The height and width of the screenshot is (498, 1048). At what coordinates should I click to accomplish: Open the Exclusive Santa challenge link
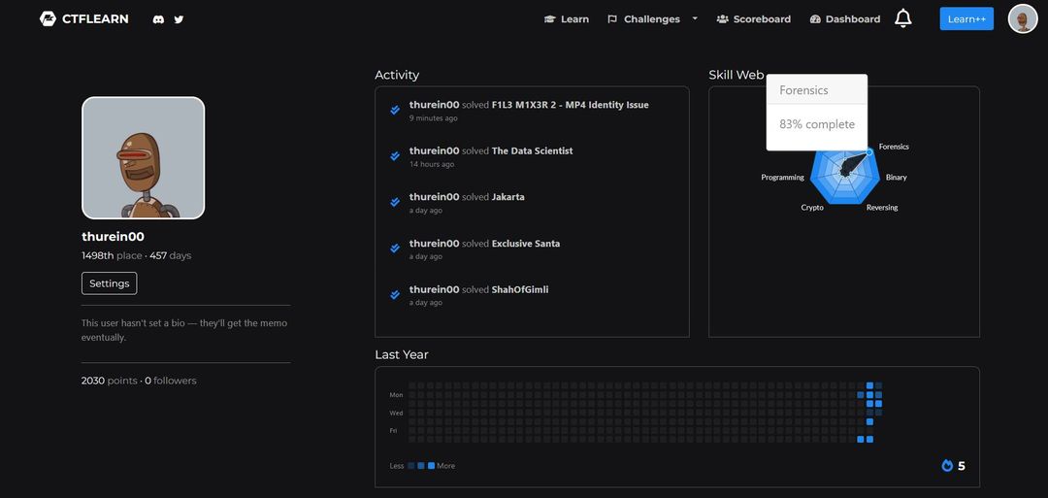point(526,244)
